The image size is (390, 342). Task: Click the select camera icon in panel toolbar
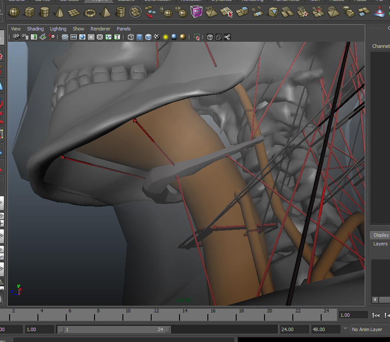point(16,37)
